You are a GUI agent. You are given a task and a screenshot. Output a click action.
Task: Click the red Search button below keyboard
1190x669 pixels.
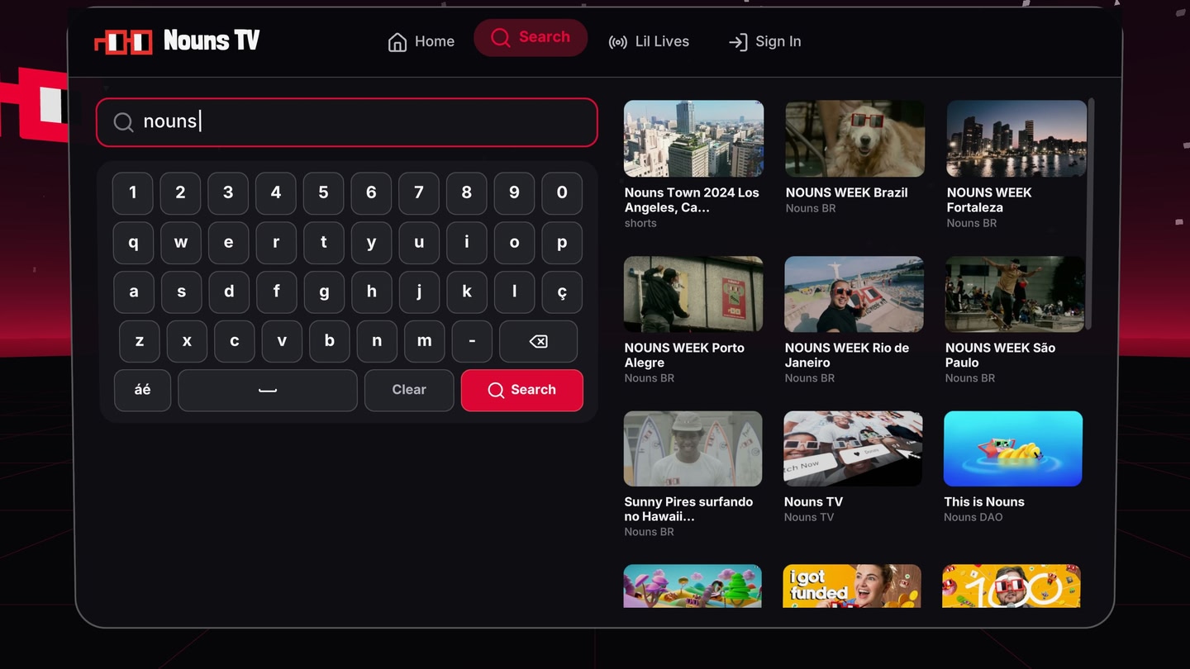coord(522,390)
